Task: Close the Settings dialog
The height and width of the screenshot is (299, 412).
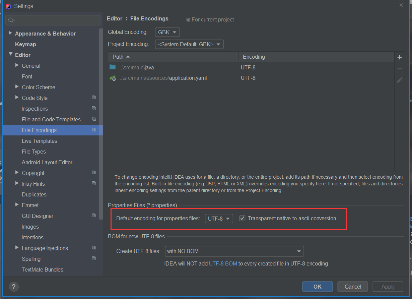Action: coord(401,5)
